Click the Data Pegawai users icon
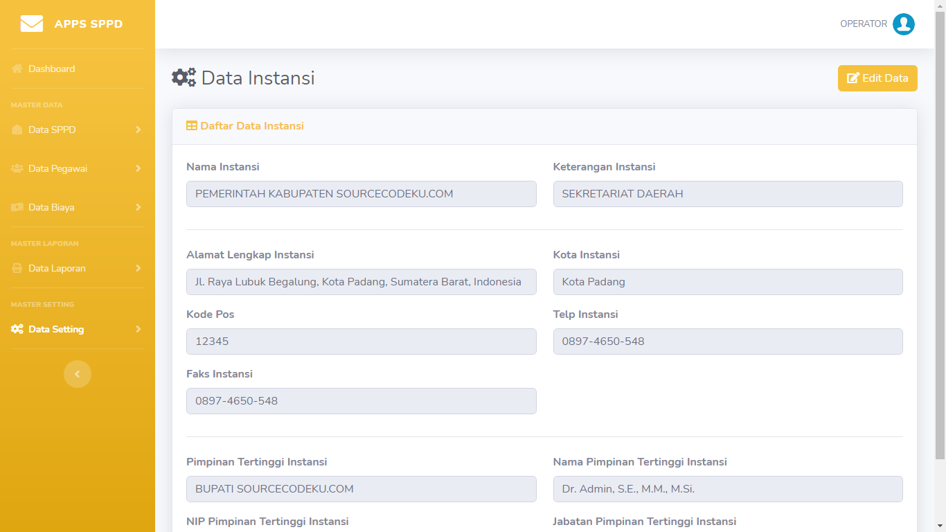This screenshot has width=946, height=532. [x=17, y=168]
